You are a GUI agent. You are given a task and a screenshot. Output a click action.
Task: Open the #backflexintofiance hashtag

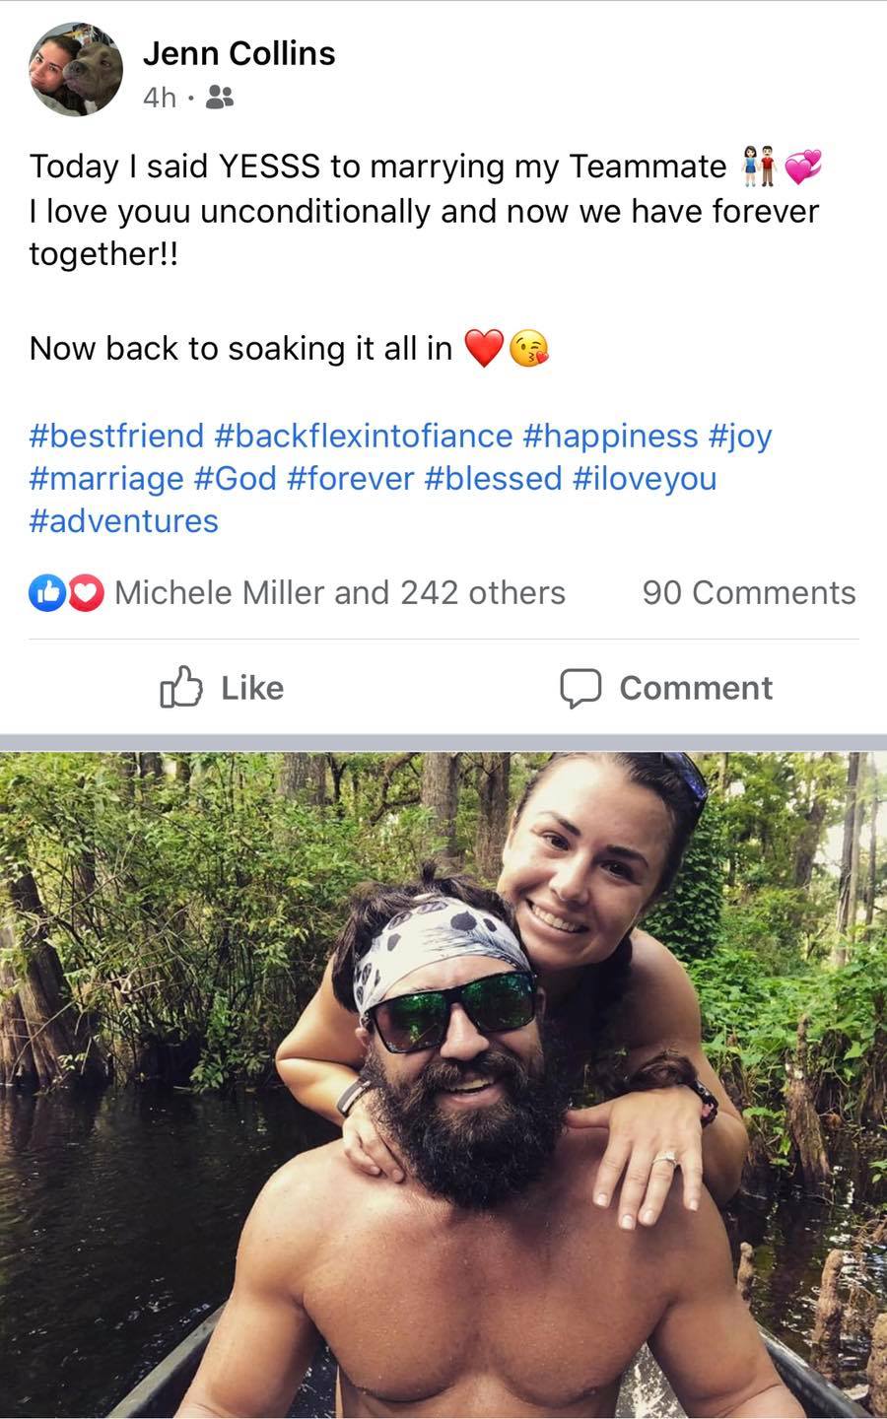tap(363, 435)
